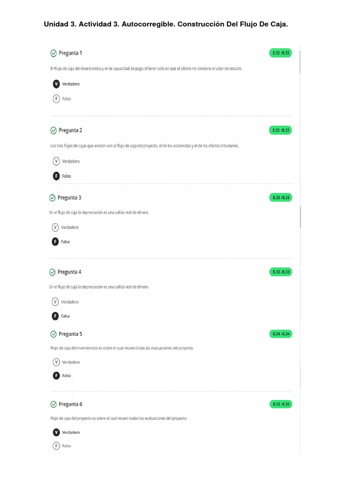
Task: Select Falso for Pregunta 1
Action: point(57,99)
